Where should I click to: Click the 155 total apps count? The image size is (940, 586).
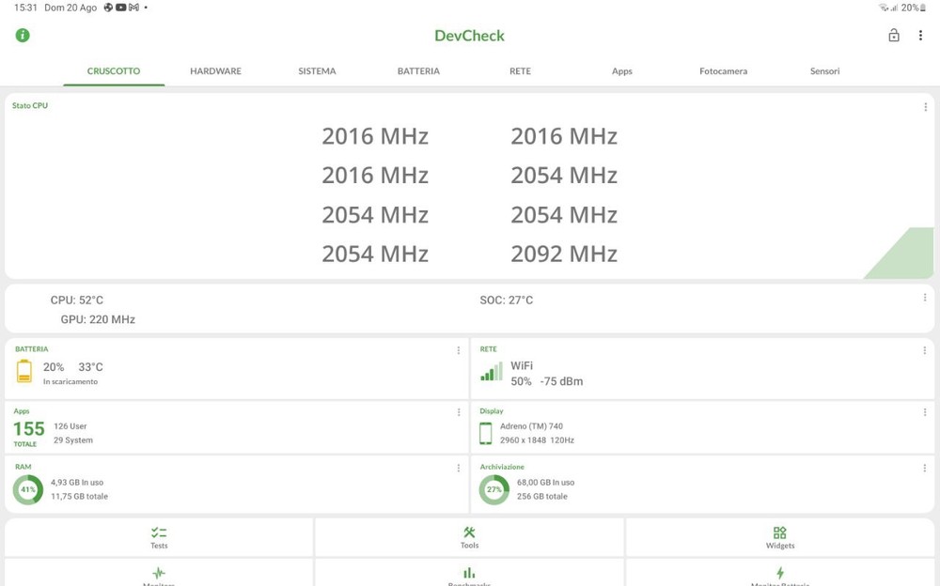point(29,429)
